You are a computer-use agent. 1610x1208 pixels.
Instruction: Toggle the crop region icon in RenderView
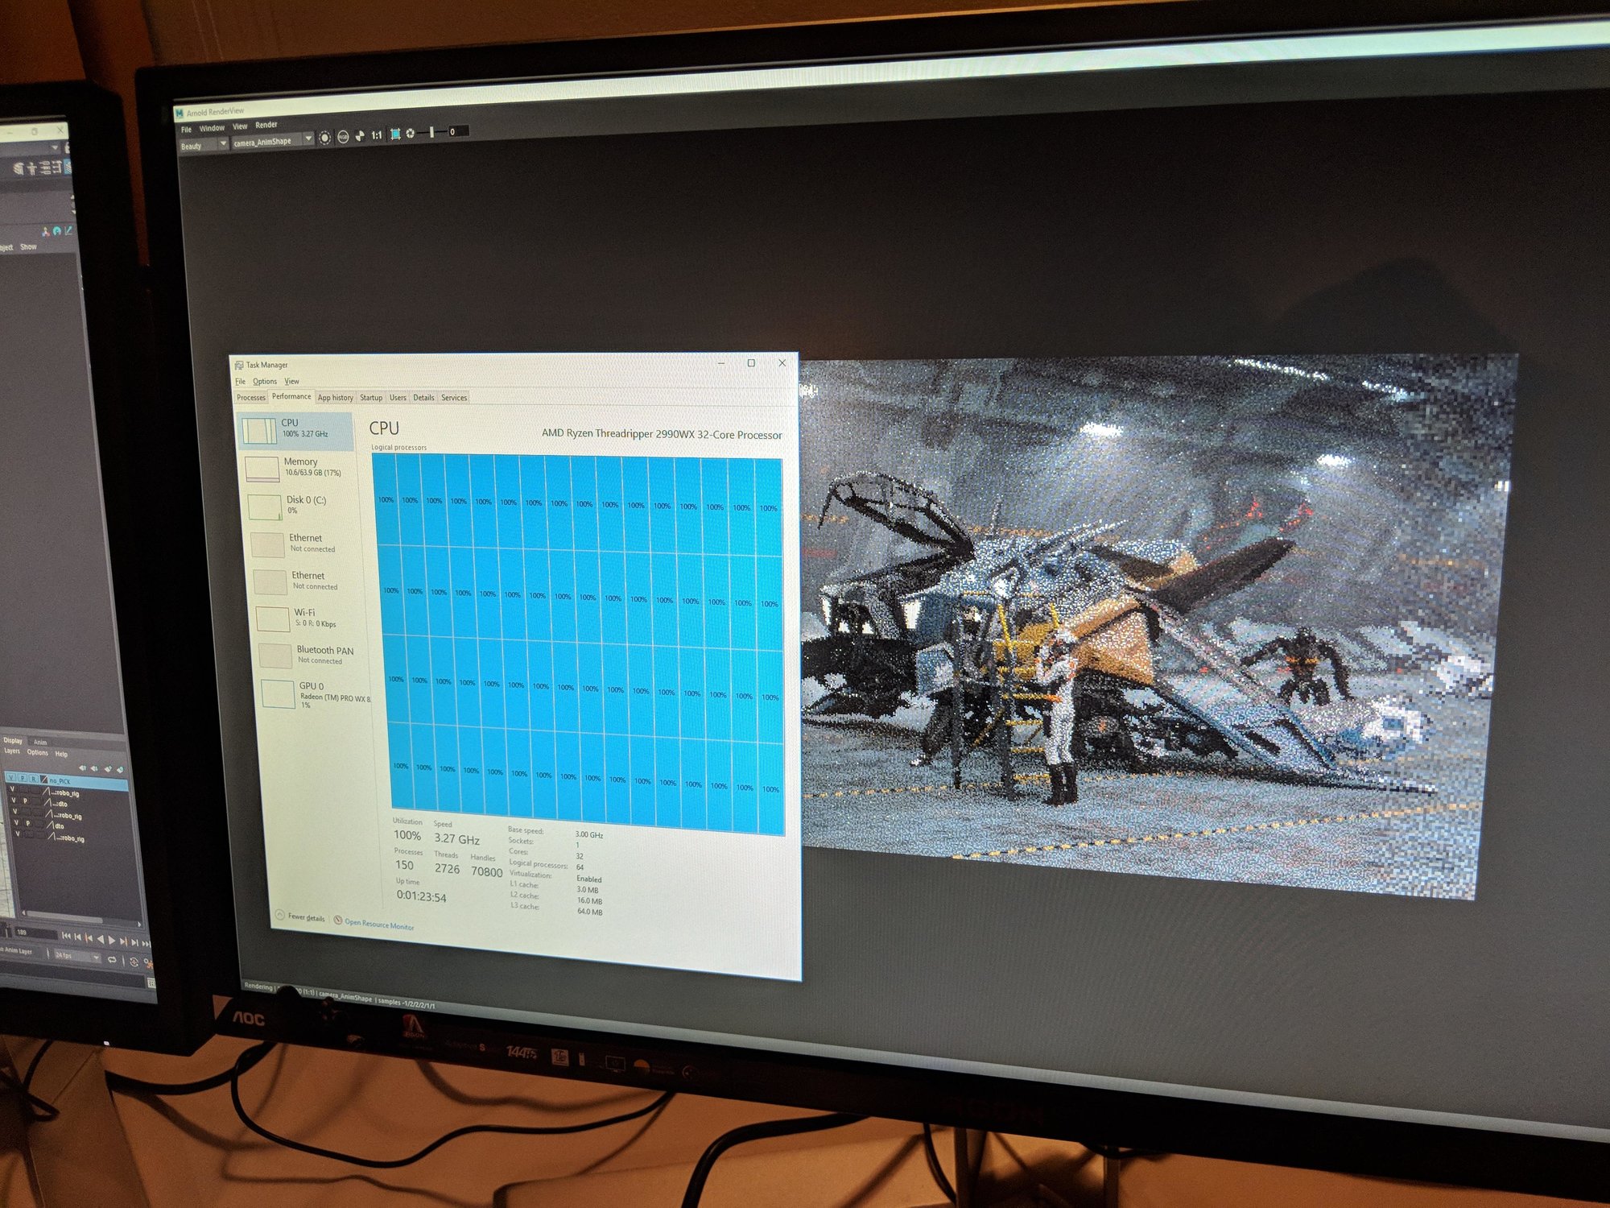(x=395, y=134)
